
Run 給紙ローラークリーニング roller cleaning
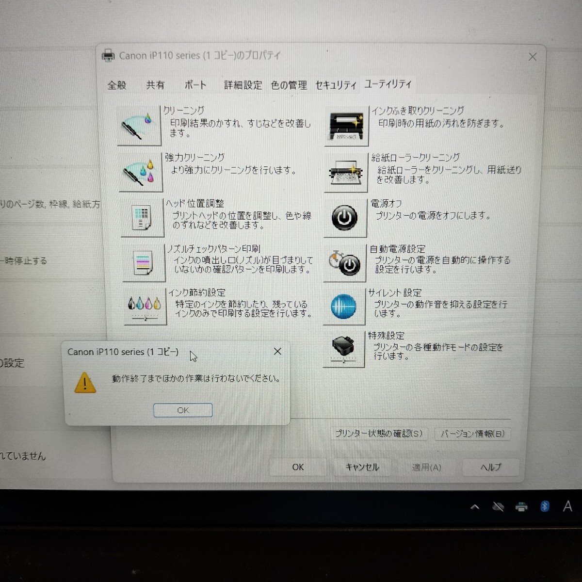[346, 173]
